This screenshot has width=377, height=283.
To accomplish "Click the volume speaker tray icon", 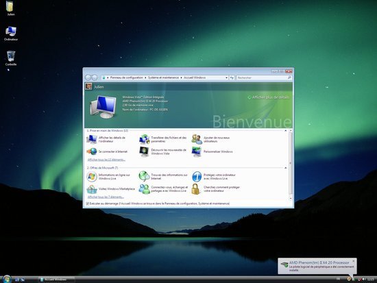I will (364, 279).
